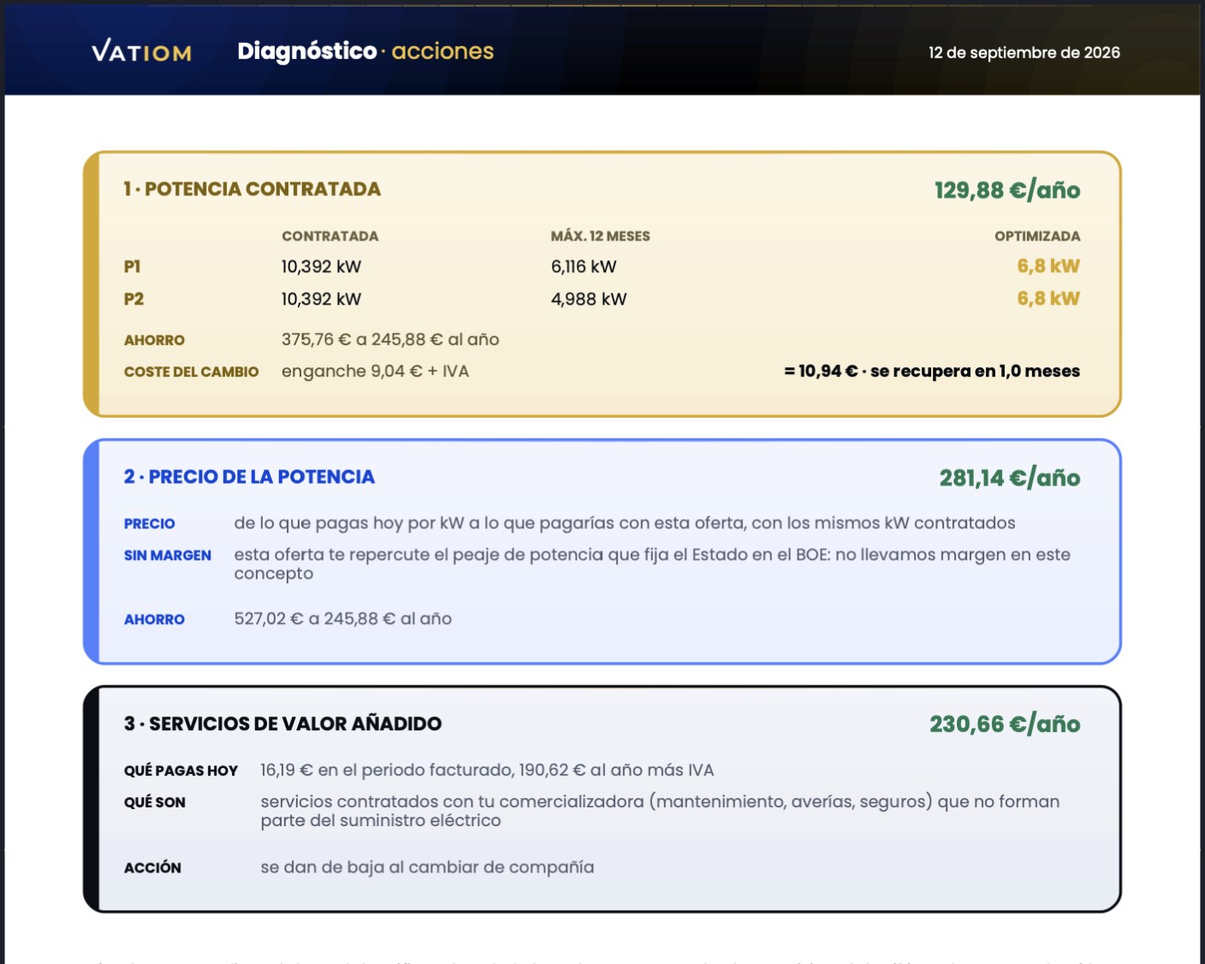
Task: Click the P2 contracted value 10,392 kW
Action: [x=322, y=300]
